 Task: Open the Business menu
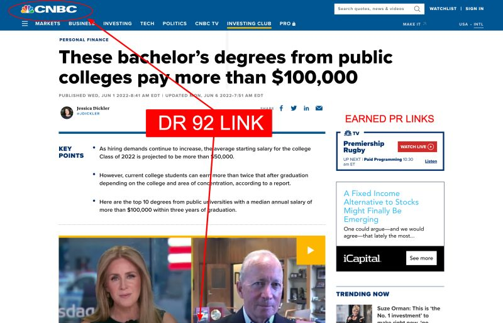(x=82, y=23)
